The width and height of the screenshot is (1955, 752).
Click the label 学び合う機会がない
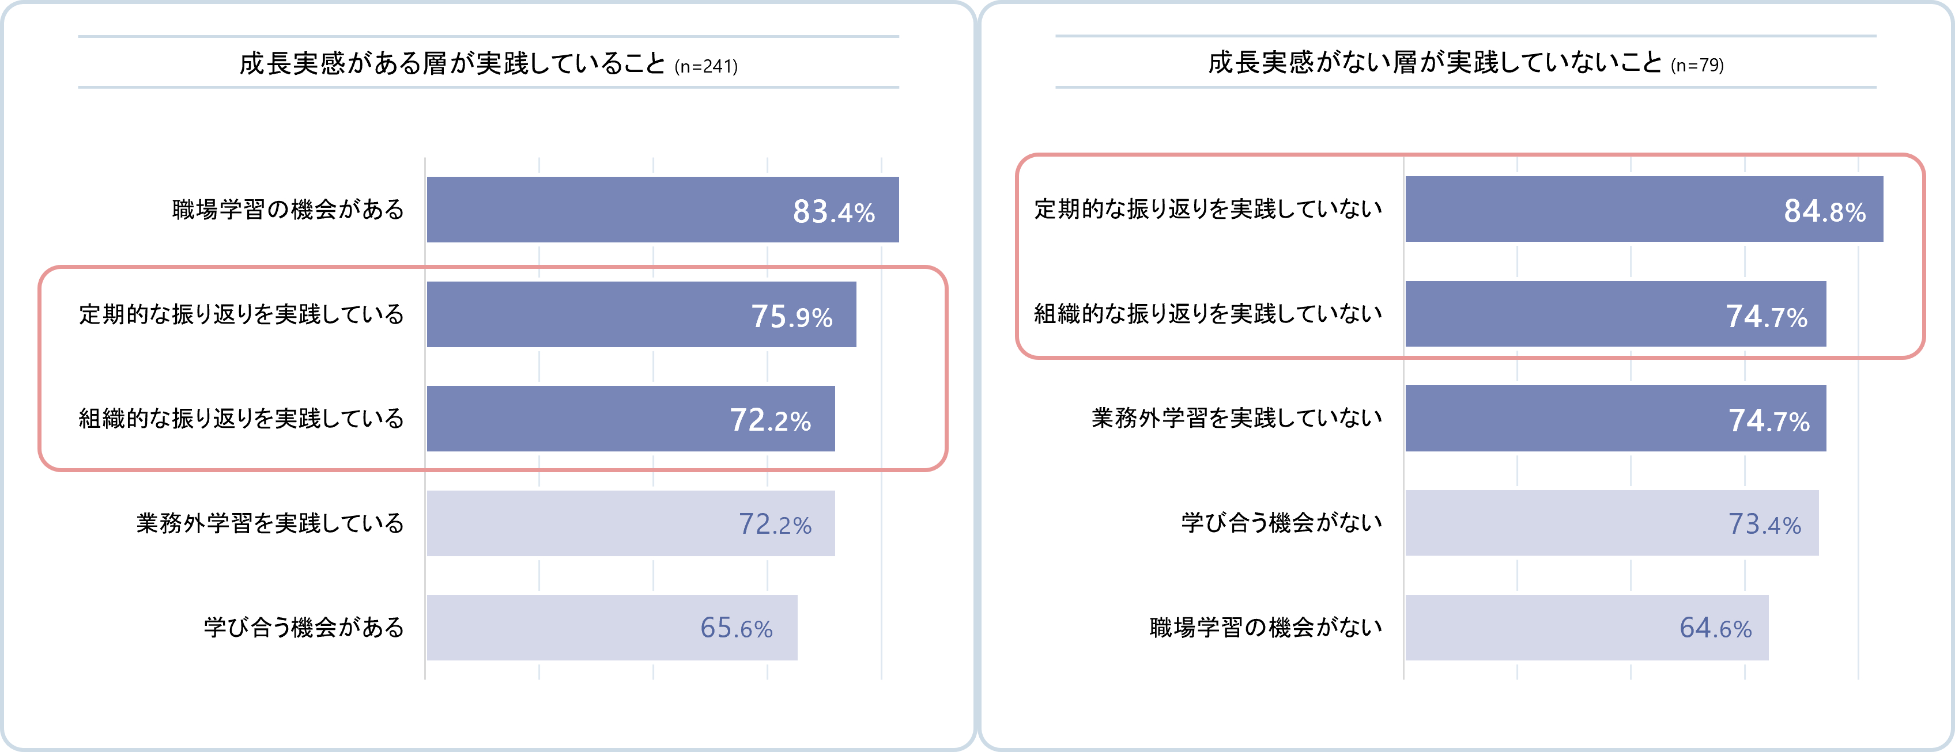tap(1281, 523)
